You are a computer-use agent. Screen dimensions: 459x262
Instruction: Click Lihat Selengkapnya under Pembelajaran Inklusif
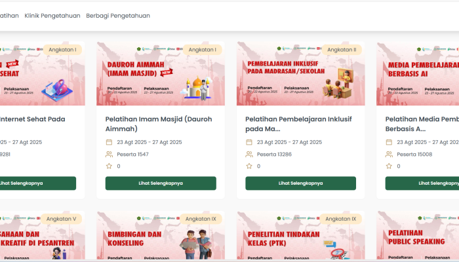[300, 183]
